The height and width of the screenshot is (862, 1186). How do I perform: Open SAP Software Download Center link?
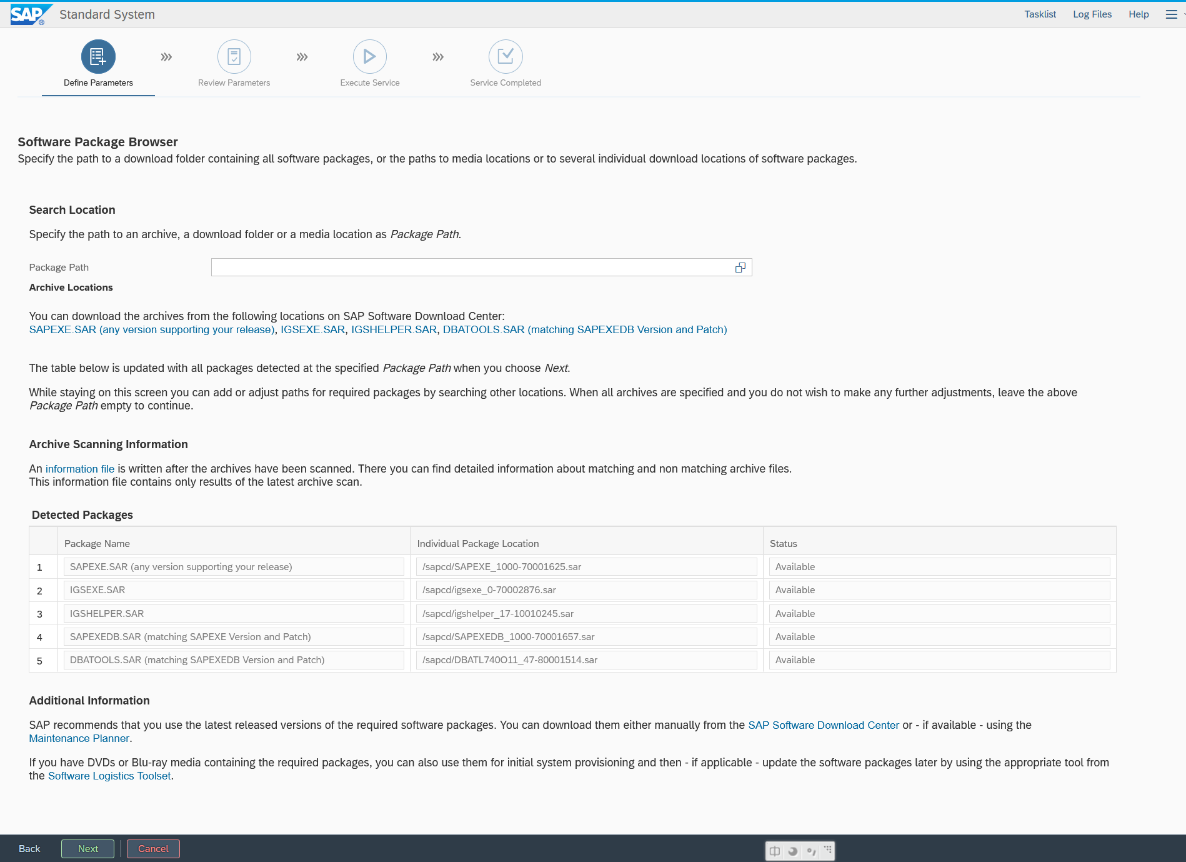tap(824, 725)
